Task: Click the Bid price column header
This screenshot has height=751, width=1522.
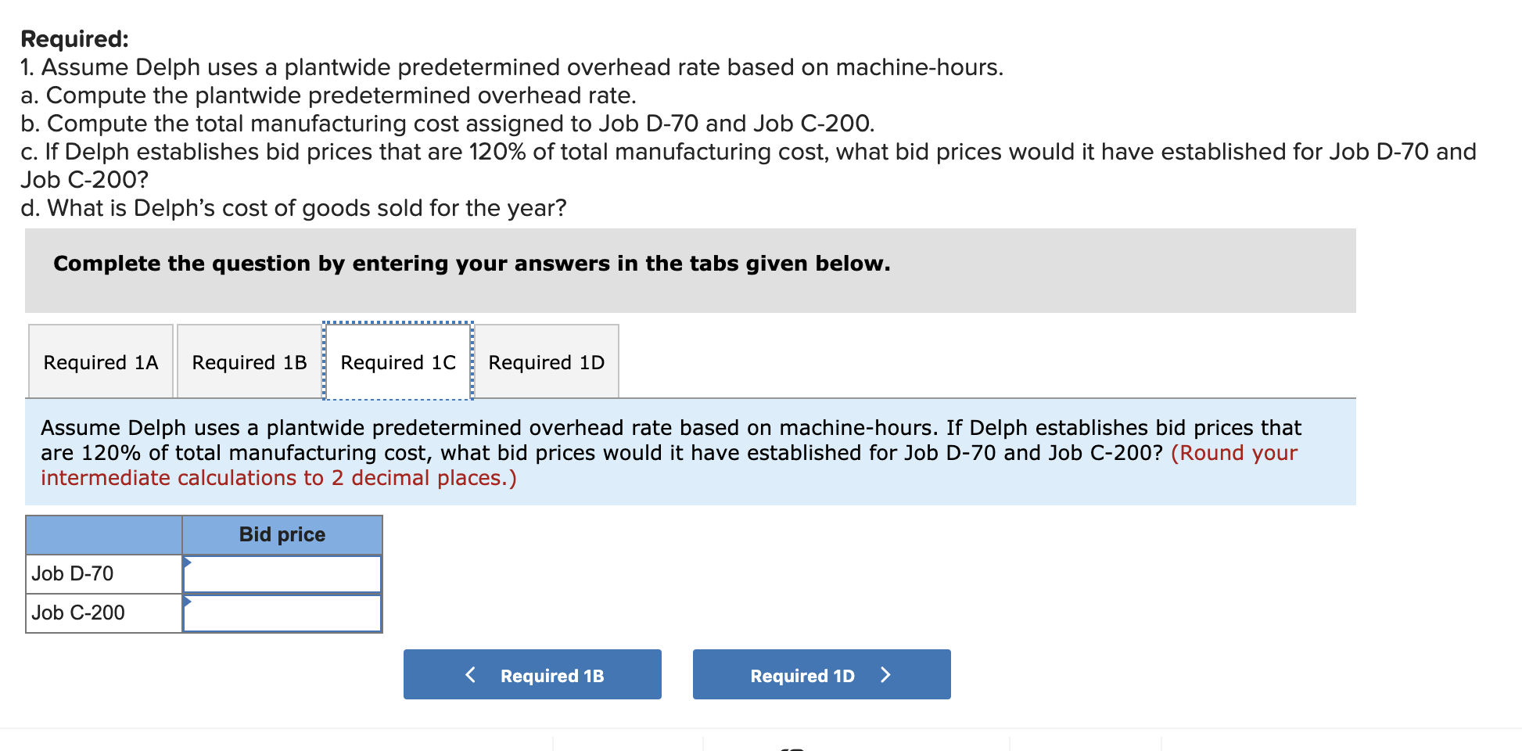Action: (282, 535)
